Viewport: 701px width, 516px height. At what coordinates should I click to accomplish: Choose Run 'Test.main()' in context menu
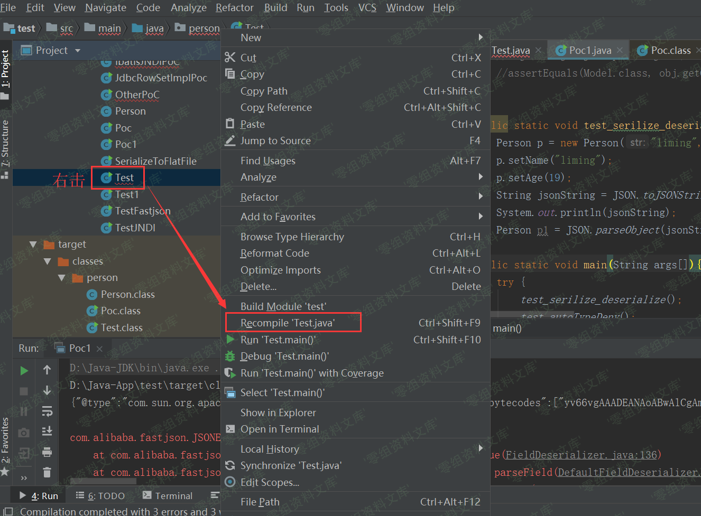click(278, 340)
